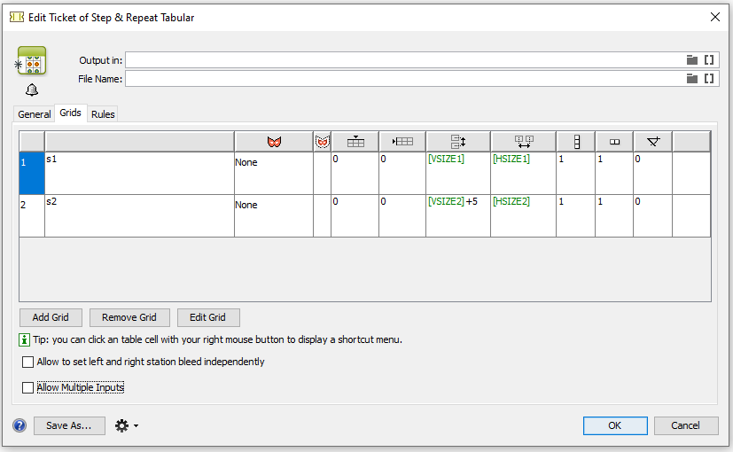Click the green info tip icon
This screenshot has height=452, width=733.
[24, 339]
